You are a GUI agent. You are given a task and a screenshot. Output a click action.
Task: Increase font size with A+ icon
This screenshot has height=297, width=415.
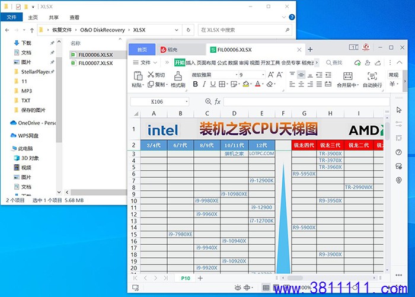271,75
